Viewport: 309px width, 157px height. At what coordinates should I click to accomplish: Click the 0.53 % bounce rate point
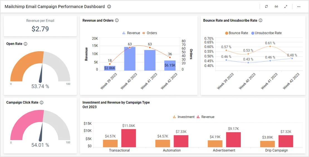point(248,54)
